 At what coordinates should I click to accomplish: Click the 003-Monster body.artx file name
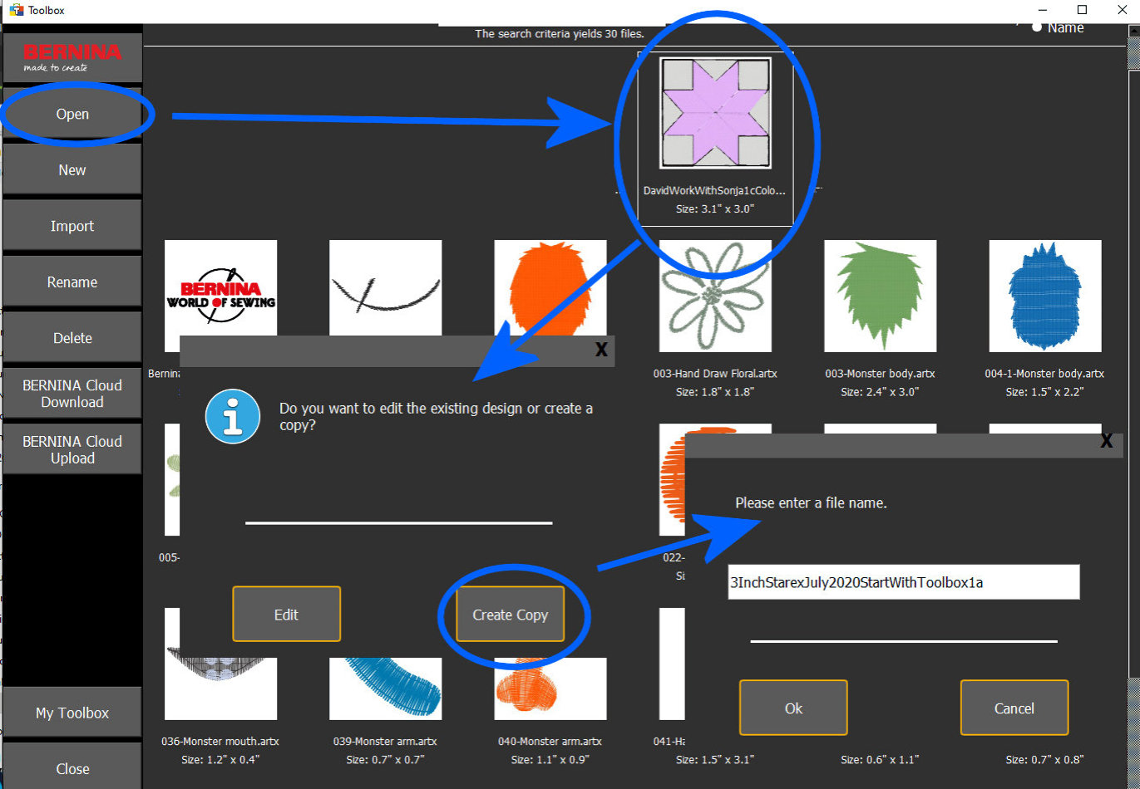tap(880, 374)
